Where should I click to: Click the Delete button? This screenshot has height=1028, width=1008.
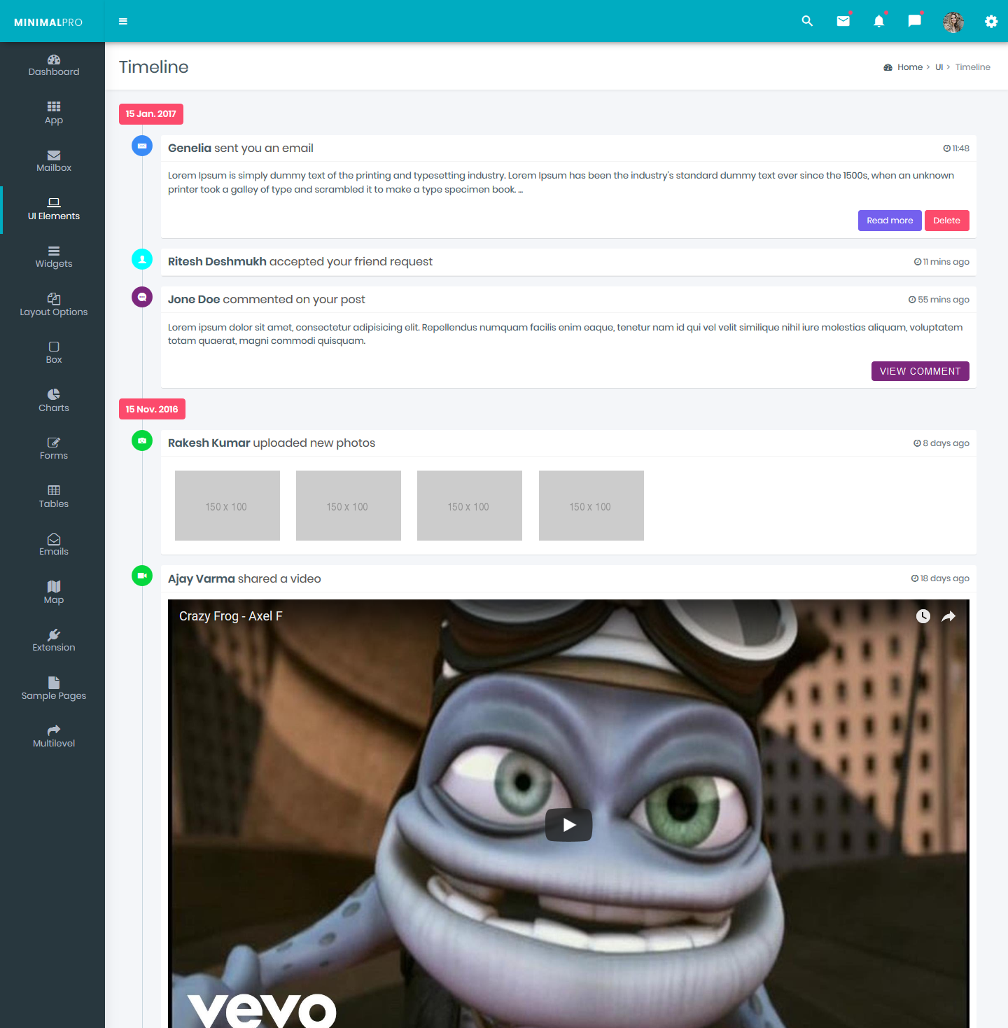(946, 221)
